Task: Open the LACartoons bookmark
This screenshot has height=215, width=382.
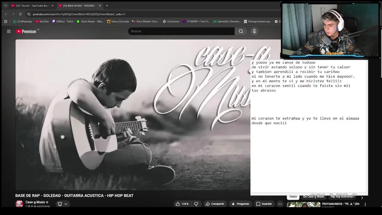Action: (x=171, y=21)
